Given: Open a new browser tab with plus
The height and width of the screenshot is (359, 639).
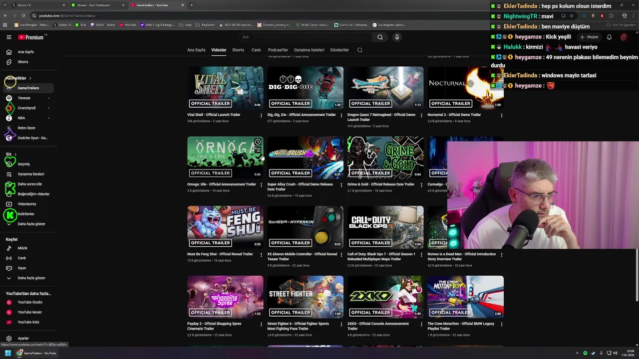Looking at the screenshot, I should click(x=192, y=5).
